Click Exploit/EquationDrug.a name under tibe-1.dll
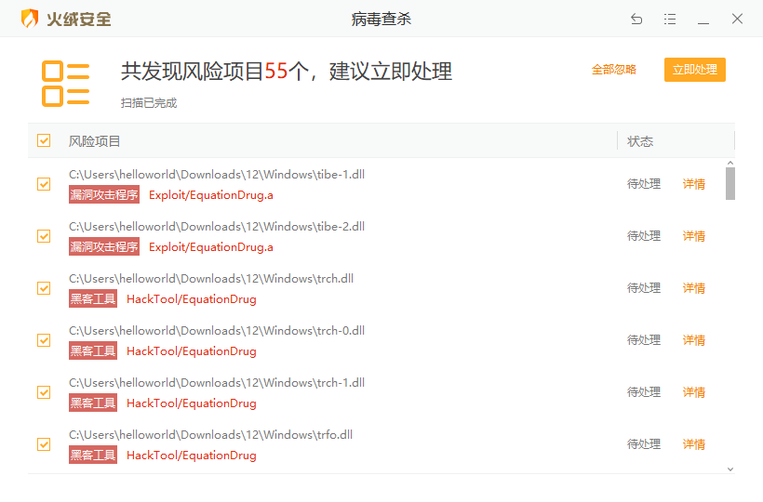 coord(210,195)
